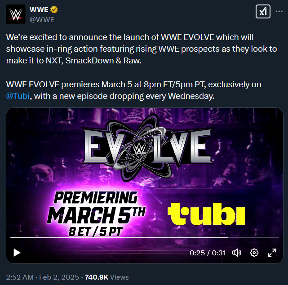
Task: Seek on the video progress bar
Action: [x=145, y=238]
